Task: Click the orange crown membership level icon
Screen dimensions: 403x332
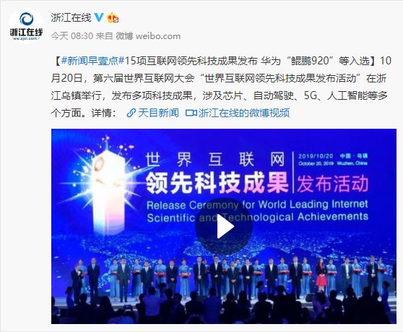Action: pos(113,18)
